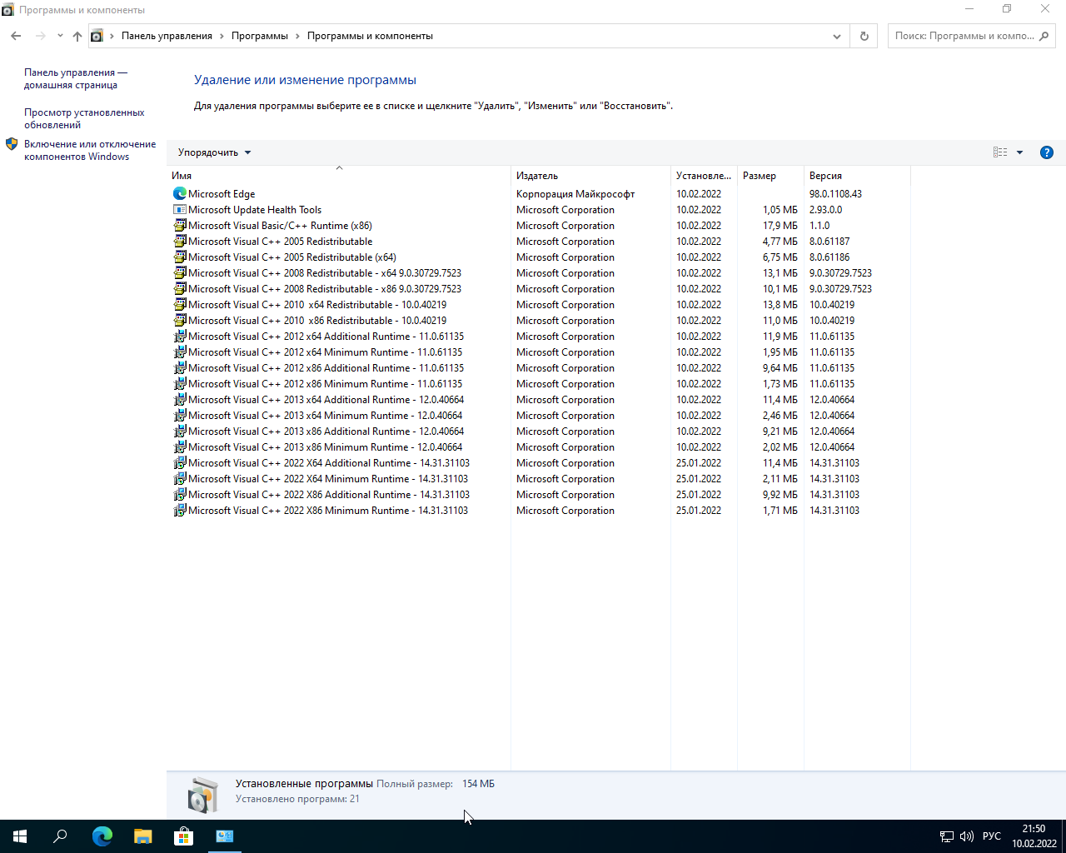Click the volume speaker tray icon

[966, 836]
